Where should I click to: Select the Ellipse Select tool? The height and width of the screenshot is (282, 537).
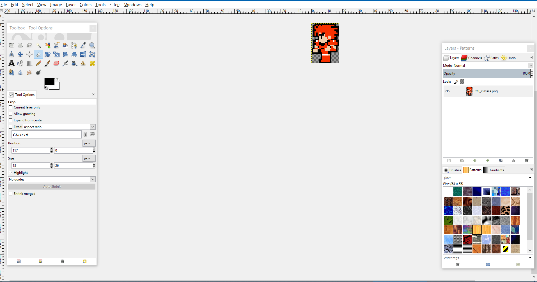click(20, 45)
